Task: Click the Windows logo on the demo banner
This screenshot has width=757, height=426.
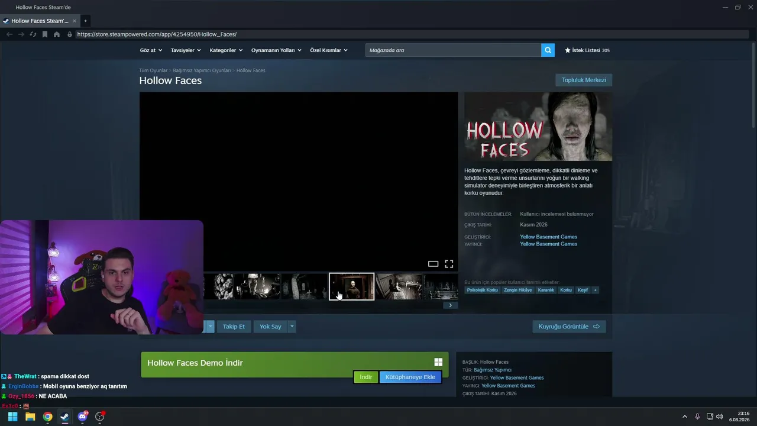Action: pos(438,363)
